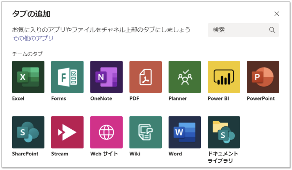
Task: Click the Wiki app icon
Action: [x=146, y=132]
